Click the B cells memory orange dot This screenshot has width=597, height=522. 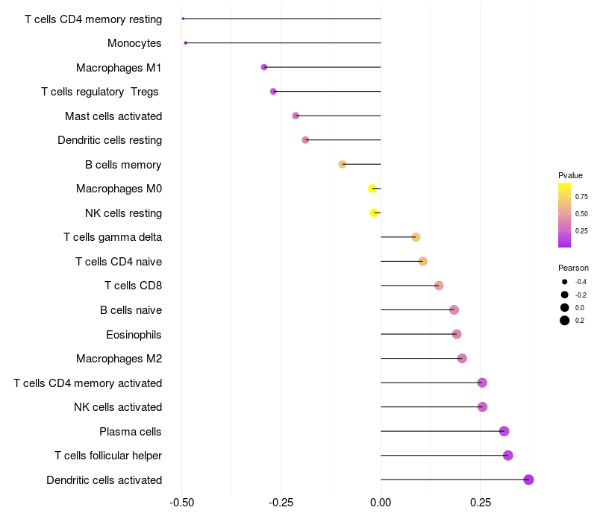click(342, 164)
